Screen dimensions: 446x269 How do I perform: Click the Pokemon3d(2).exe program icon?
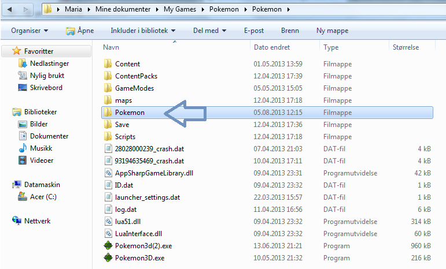tap(108, 246)
